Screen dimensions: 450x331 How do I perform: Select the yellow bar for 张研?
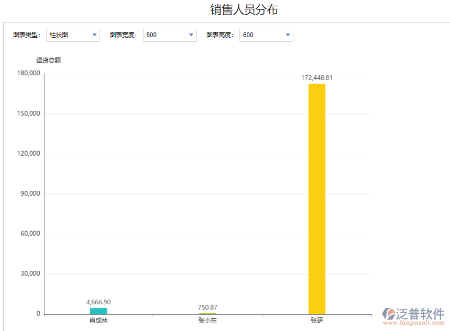(x=316, y=199)
